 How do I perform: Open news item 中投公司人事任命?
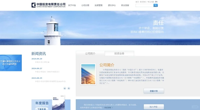42,62
